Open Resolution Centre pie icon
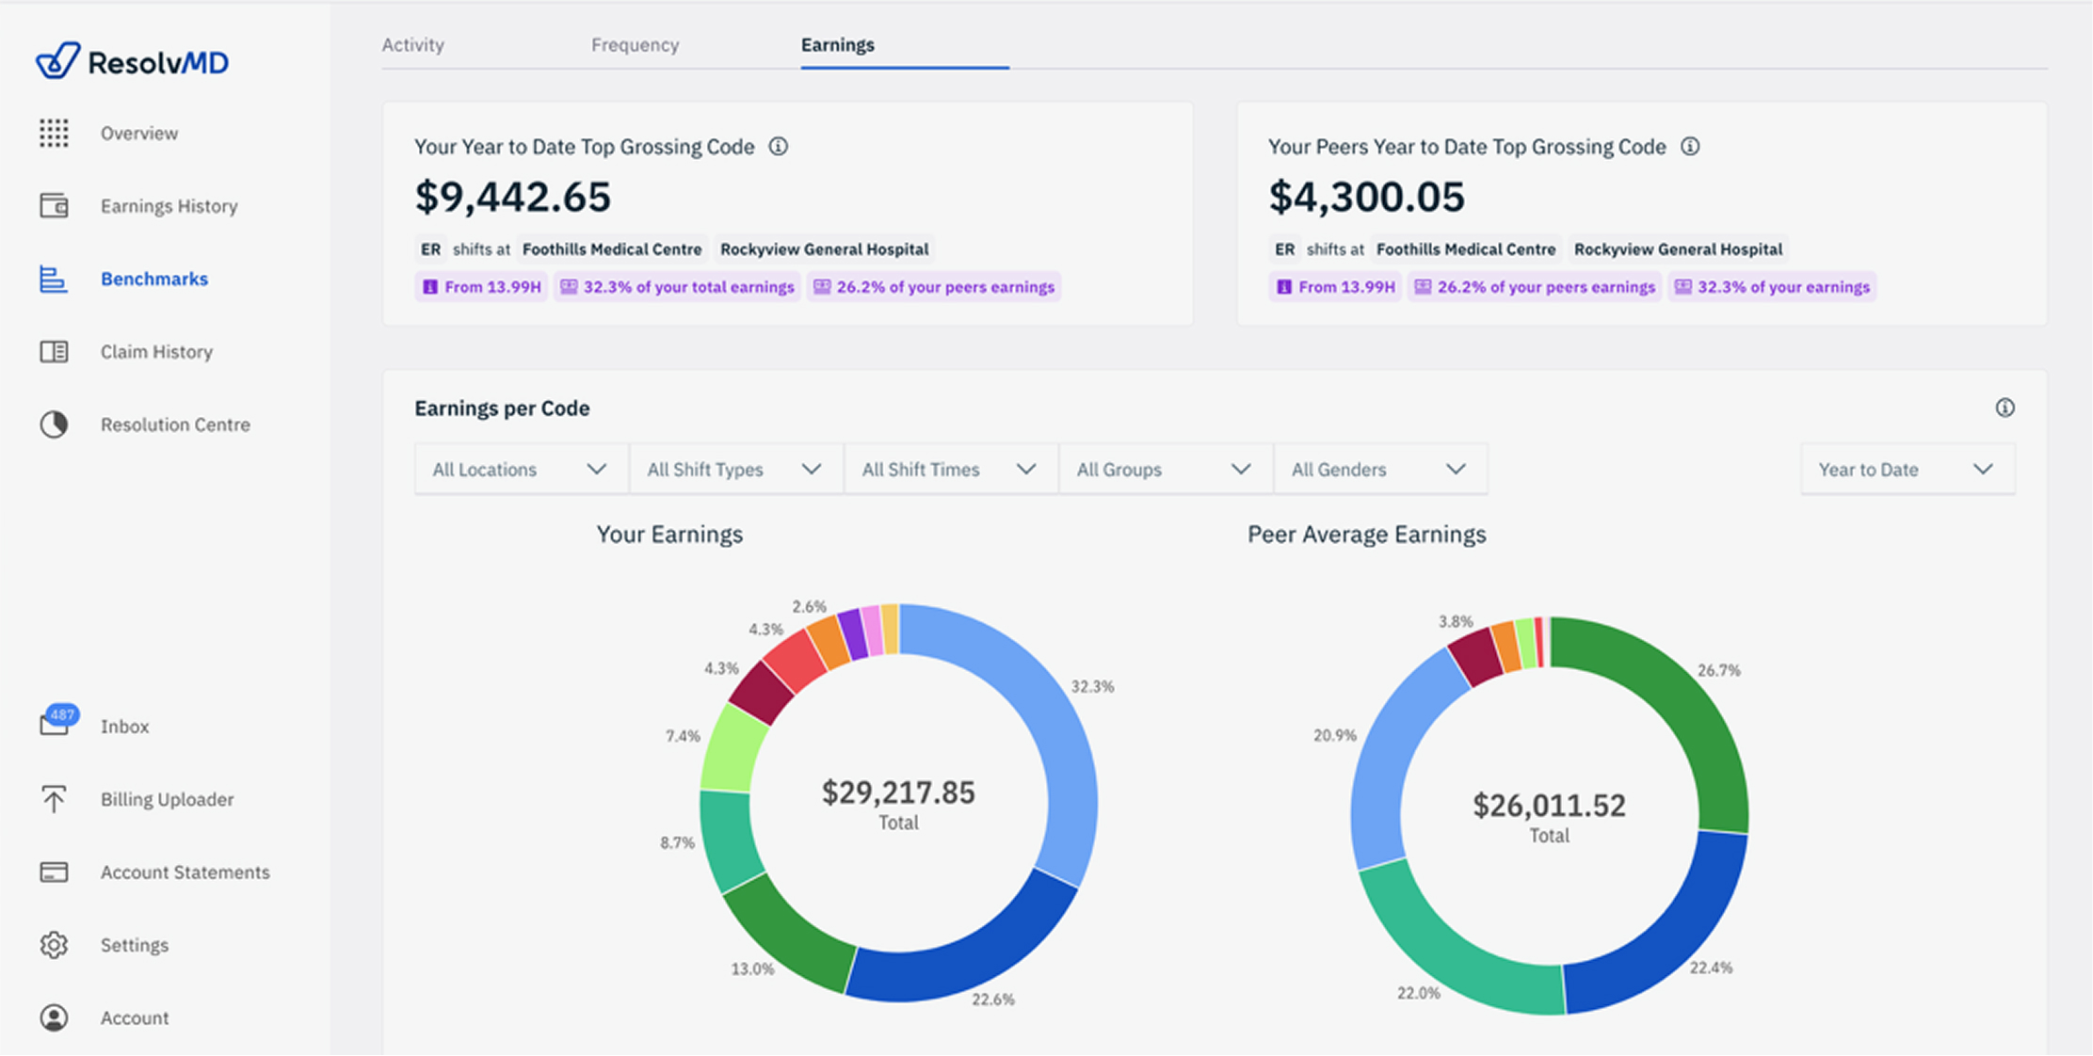2093x1056 pixels. tap(54, 424)
